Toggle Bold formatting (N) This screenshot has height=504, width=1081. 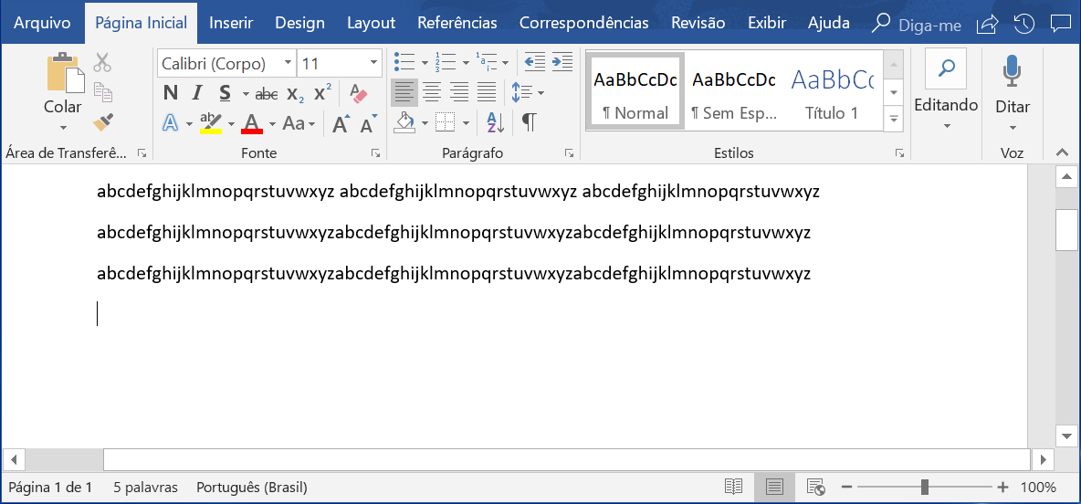pos(170,93)
